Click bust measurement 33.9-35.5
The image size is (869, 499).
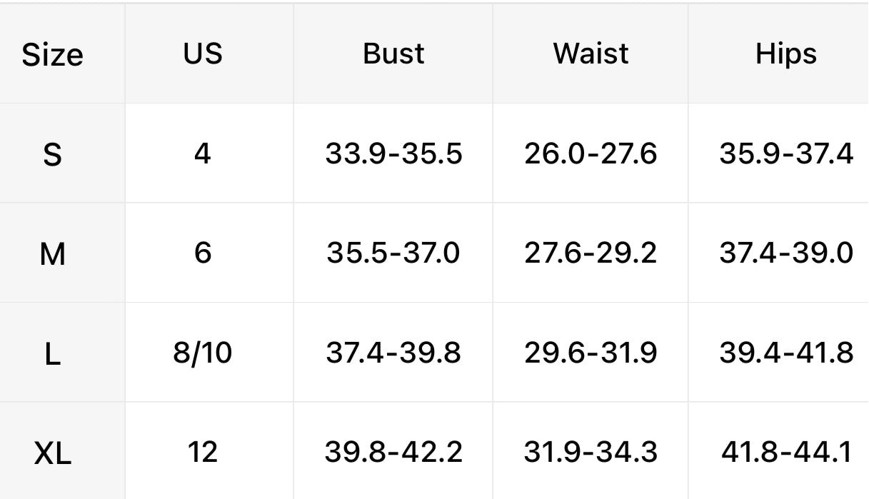[x=393, y=153]
